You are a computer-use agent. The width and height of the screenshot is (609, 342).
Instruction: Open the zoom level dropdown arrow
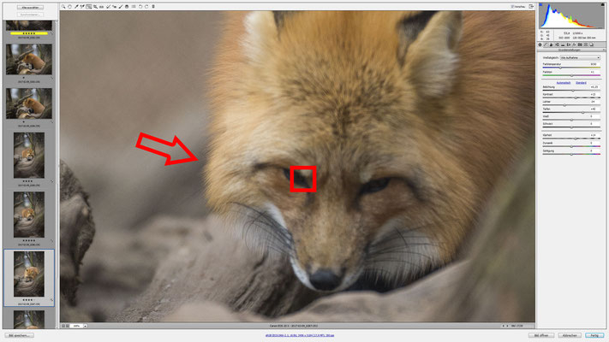[85, 326]
